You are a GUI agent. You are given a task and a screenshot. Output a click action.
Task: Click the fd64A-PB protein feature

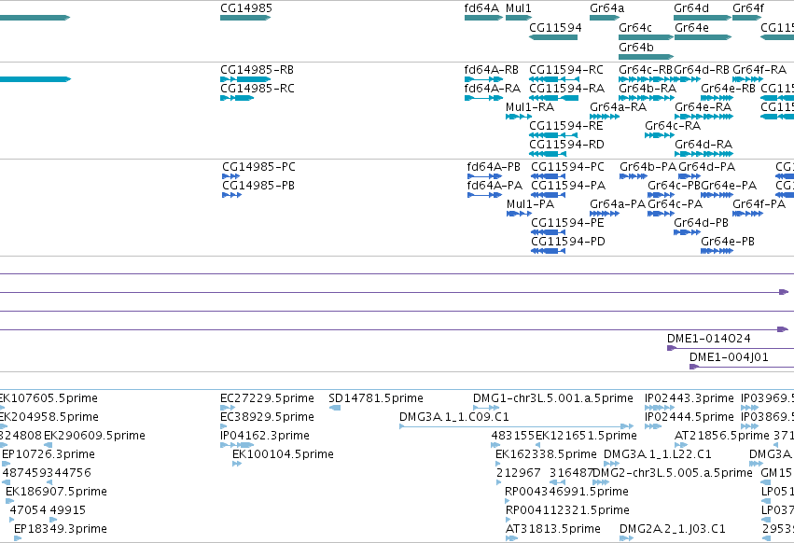click(x=484, y=176)
